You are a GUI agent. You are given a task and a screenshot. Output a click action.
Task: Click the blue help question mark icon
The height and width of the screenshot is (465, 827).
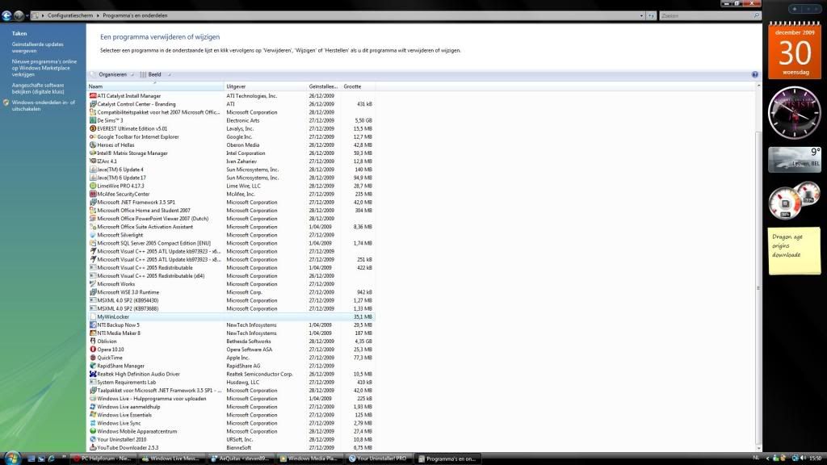(755, 74)
